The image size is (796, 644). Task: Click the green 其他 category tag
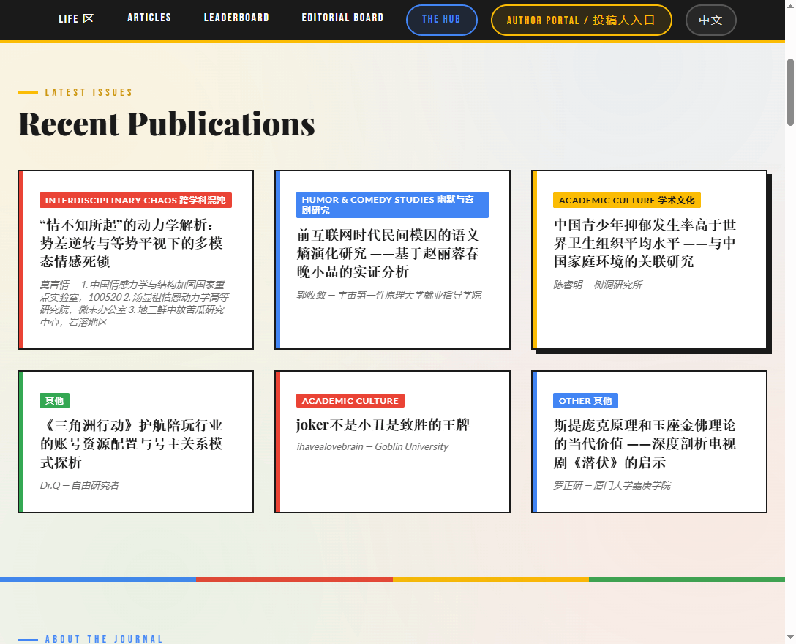(54, 401)
